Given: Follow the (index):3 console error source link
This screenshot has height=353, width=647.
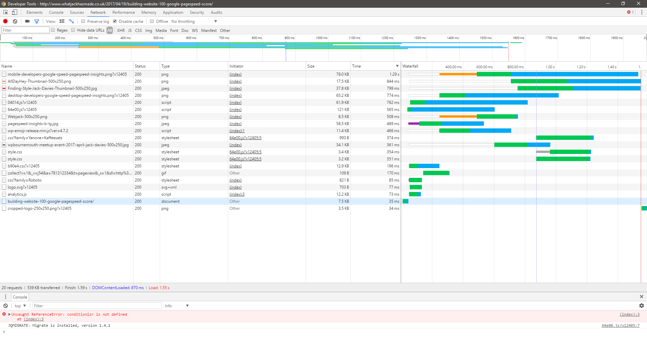Looking at the screenshot, I should coord(629,314).
